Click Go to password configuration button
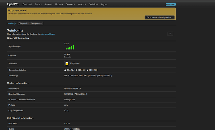 coord(159,17)
